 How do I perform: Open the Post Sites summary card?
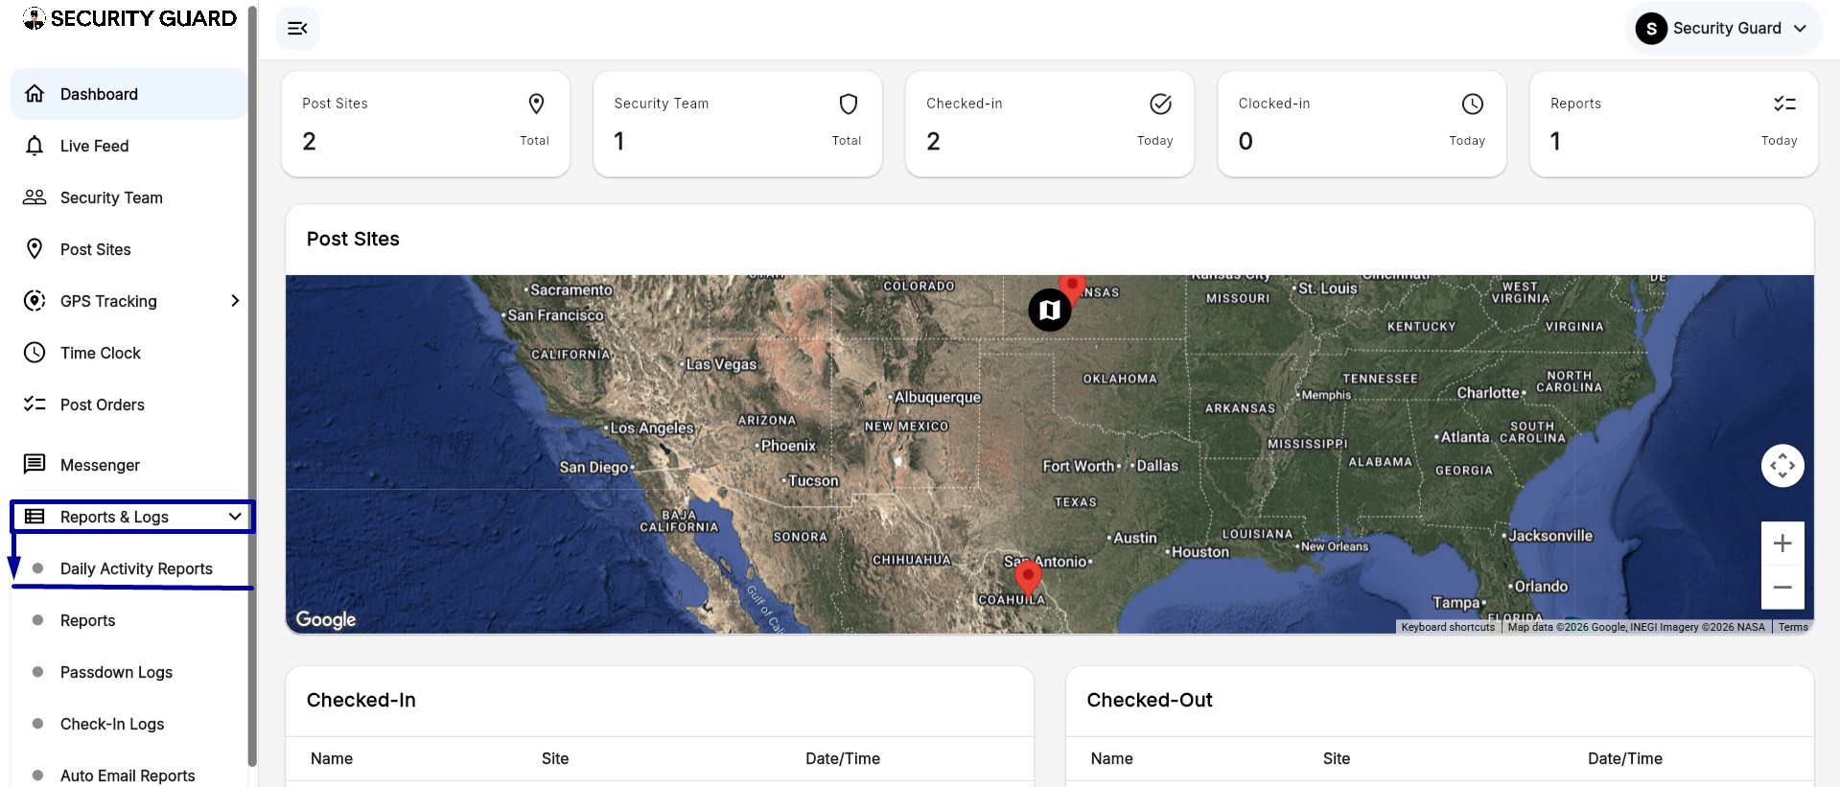426,124
